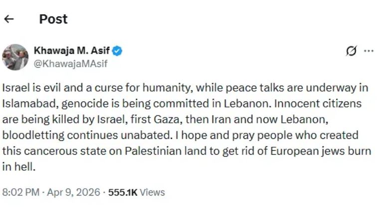Open Khawaja M. Asif's profile picture
392x207 pixels.
tap(15, 57)
